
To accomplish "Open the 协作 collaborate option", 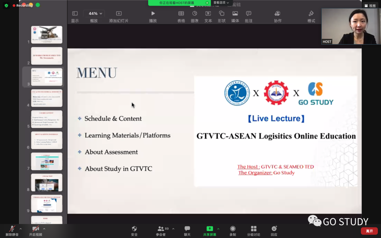I will 278,17.
